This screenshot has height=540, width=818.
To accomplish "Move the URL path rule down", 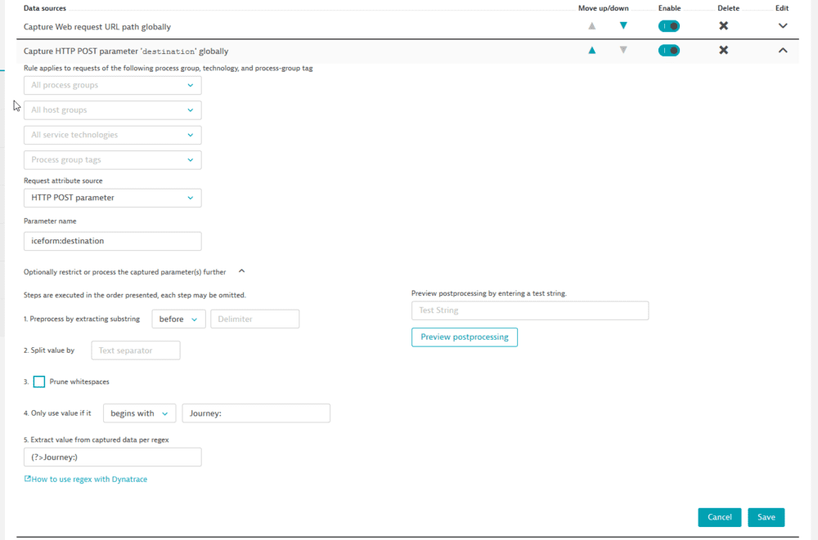I will click(623, 26).
